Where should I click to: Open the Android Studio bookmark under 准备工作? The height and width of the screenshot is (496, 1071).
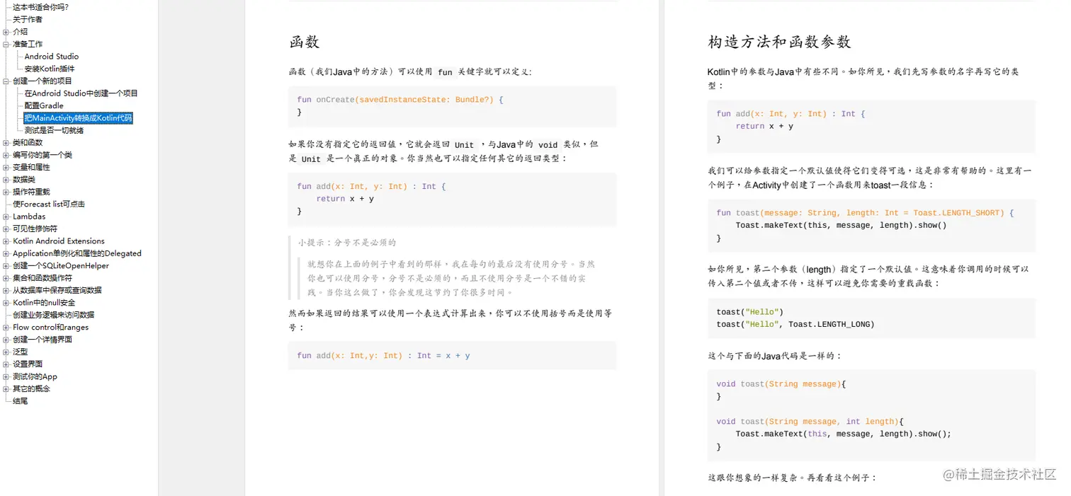tap(52, 57)
